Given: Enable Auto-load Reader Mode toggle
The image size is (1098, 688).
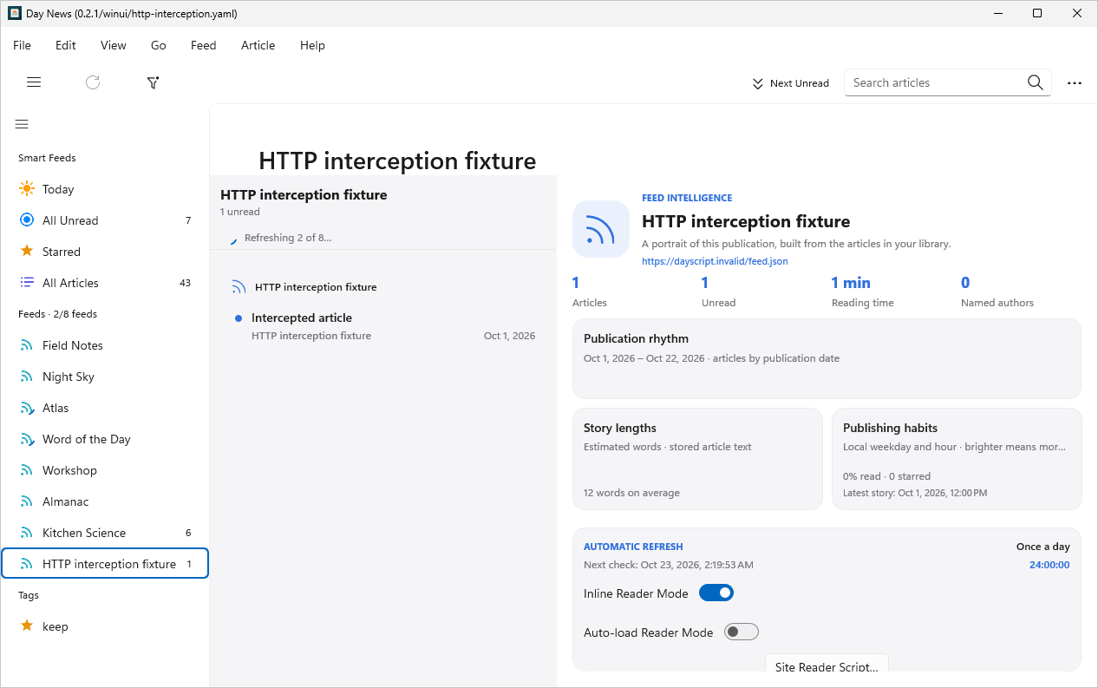Looking at the screenshot, I should [742, 632].
